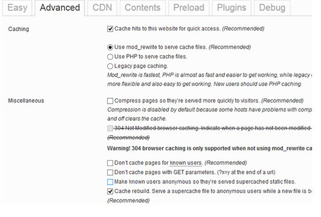321x217 pixels.
Task: Check Don't cache pages for known users
Action: point(110,163)
